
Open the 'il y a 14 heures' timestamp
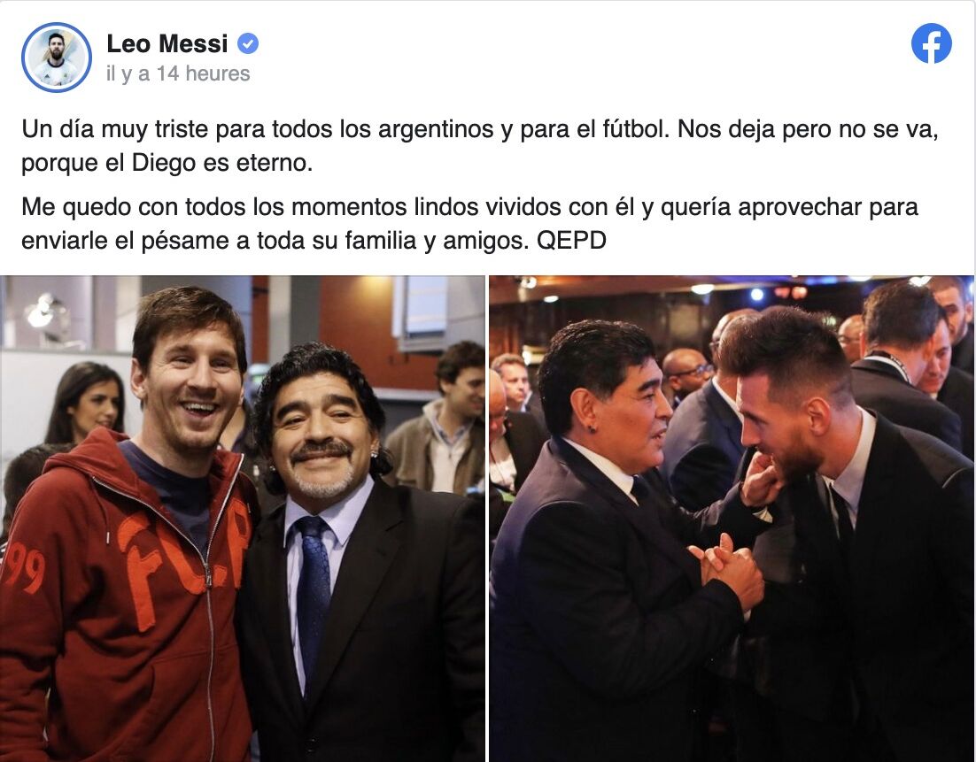(x=178, y=73)
